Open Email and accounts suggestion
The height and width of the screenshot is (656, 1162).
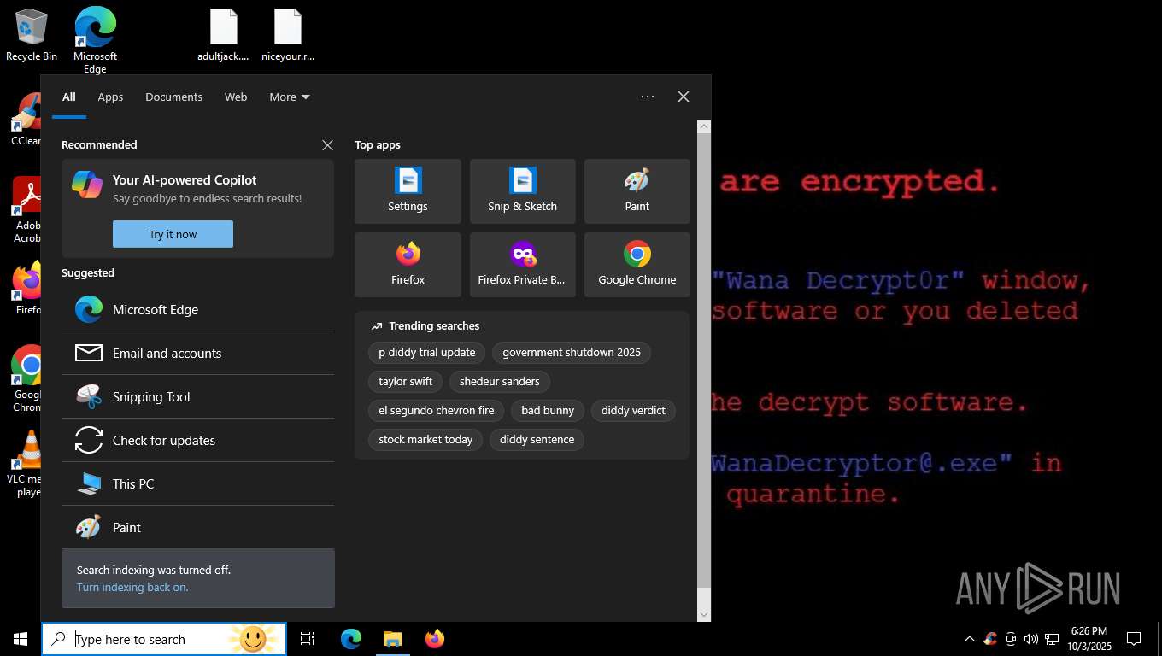point(197,353)
